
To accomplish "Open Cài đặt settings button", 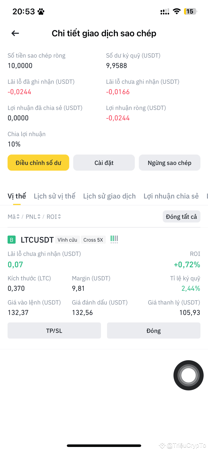I will 104,163.
